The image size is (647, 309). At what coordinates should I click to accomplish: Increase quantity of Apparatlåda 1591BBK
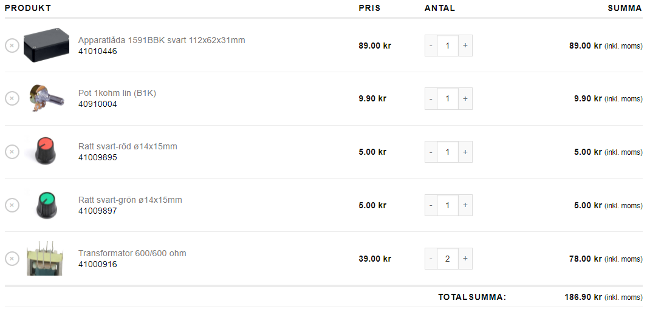pyautogui.click(x=465, y=46)
